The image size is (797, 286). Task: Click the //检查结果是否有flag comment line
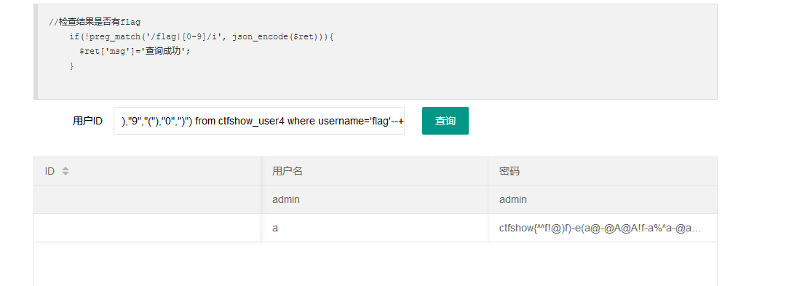coord(95,22)
